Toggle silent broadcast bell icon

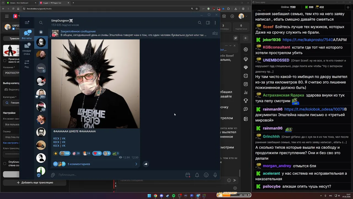click(197, 175)
